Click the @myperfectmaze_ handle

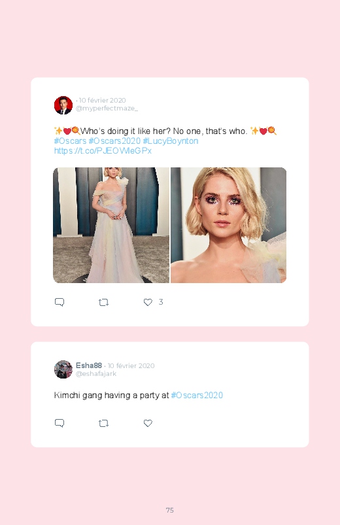(x=107, y=108)
